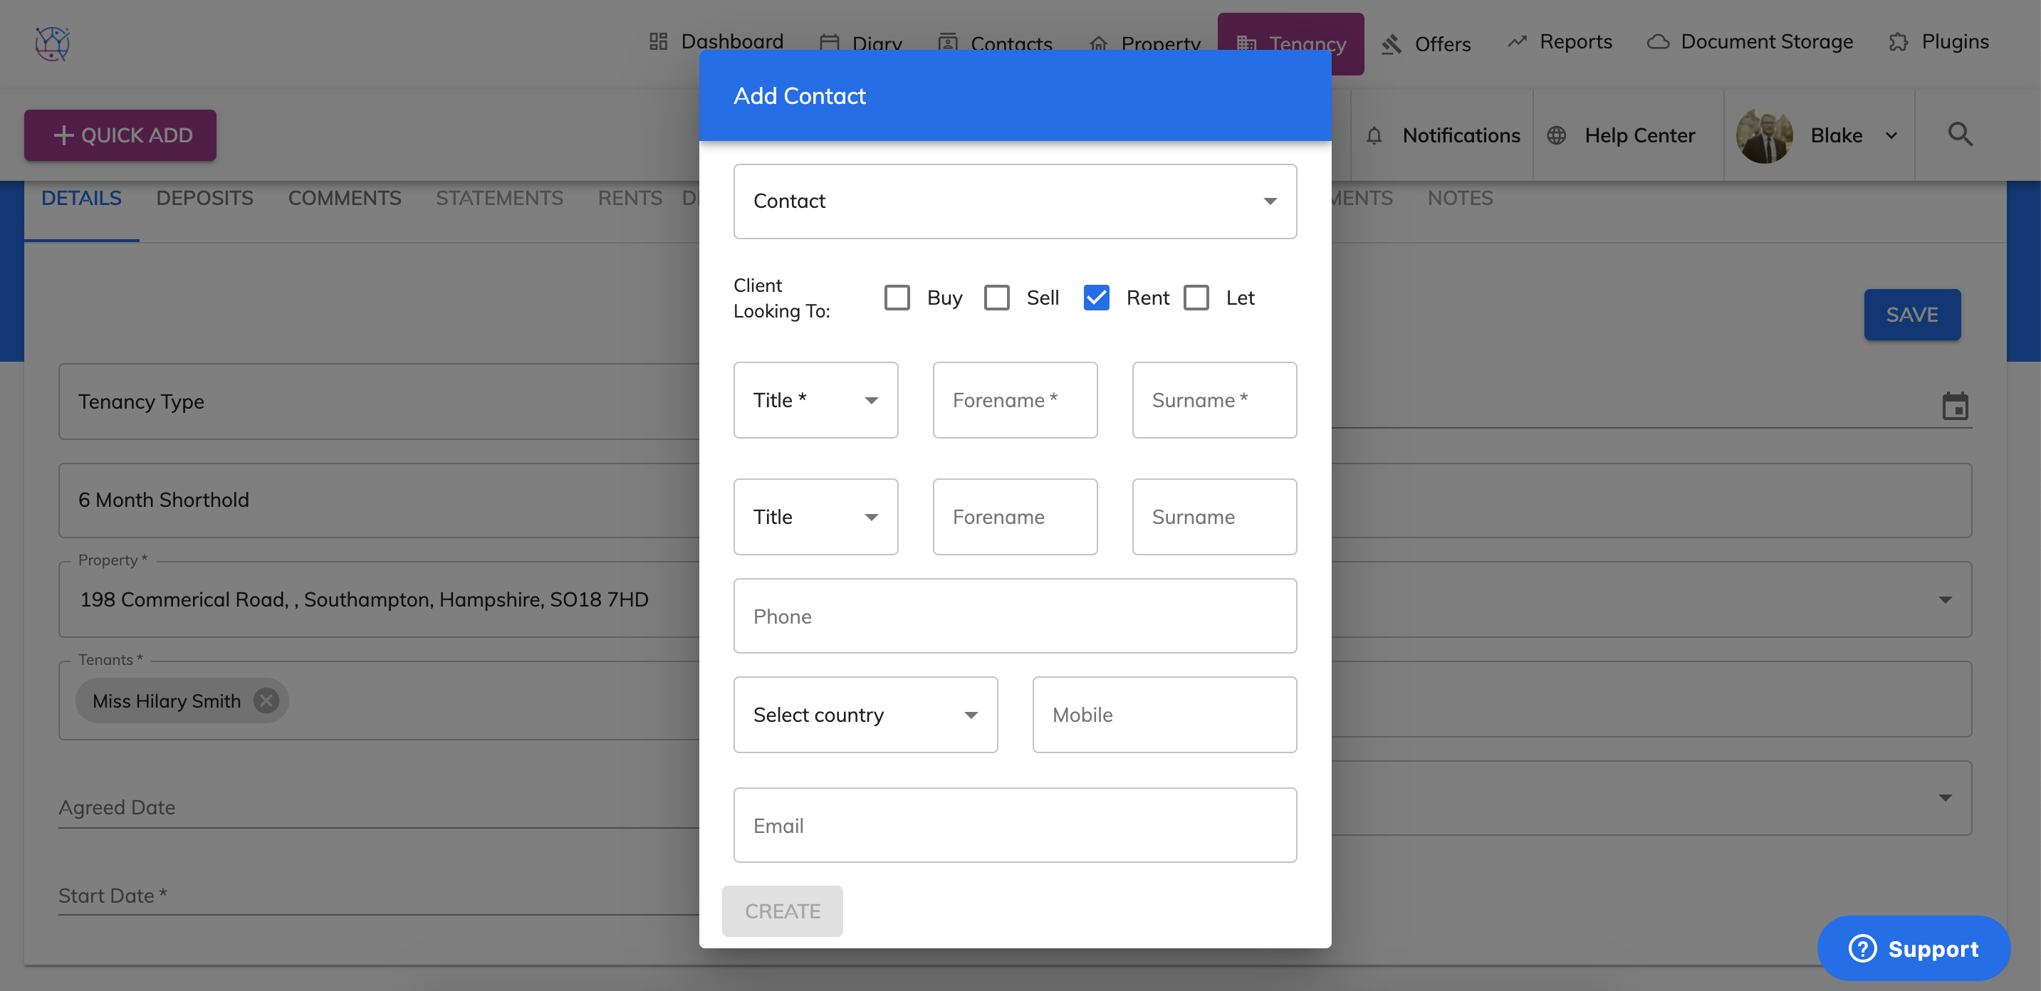Viewport: 2041px width, 991px height.
Task: Open the required Title dropdown
Action: (815, 400)
